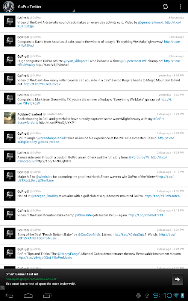The image size is (188, 301).
Task: Tap the app logo beside GoPro Twitter
Action: [9, 6]
